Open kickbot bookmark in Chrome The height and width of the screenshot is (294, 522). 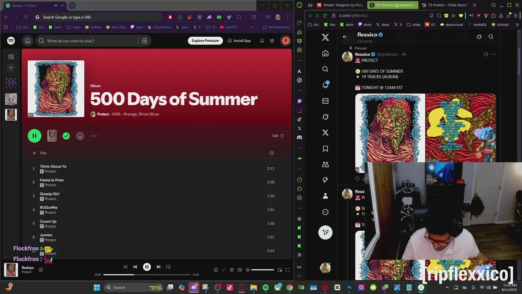pyautogui.click(x=93, y=27)
